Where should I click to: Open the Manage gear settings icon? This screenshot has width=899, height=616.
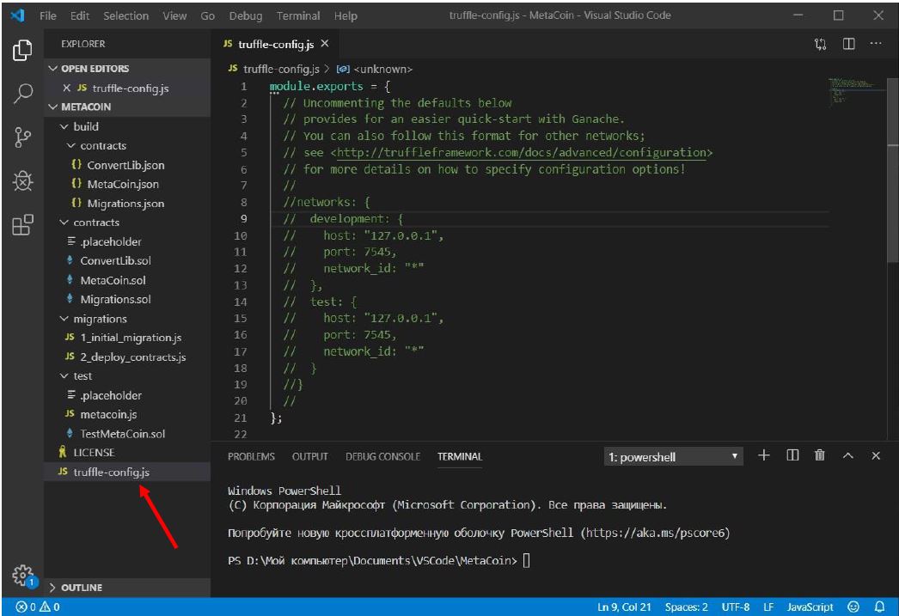point(22,574)
